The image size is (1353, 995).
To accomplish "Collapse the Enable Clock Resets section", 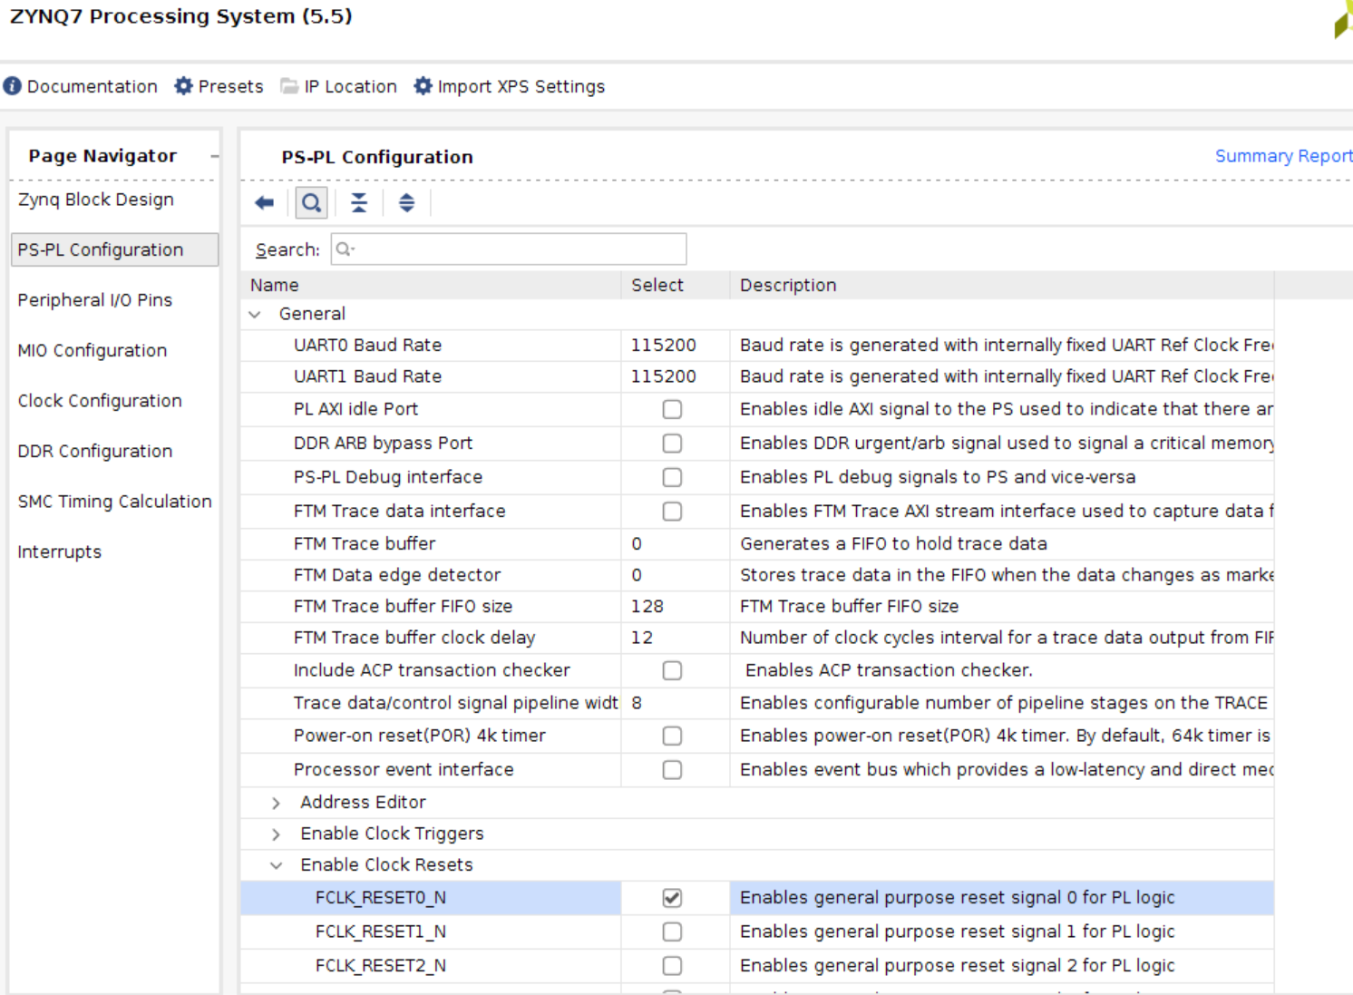I will (277, 865).
